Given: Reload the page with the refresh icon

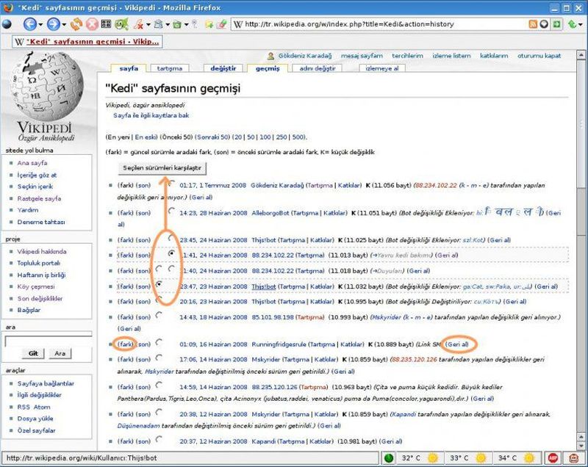Looking at the screenshot, I should (76, 24).
